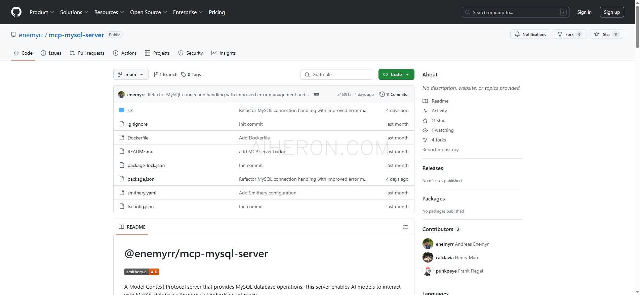The width and height of the screenshot is (640, 295).
Task: Switch to the Insights tab
Action: (x=224, y=53)
